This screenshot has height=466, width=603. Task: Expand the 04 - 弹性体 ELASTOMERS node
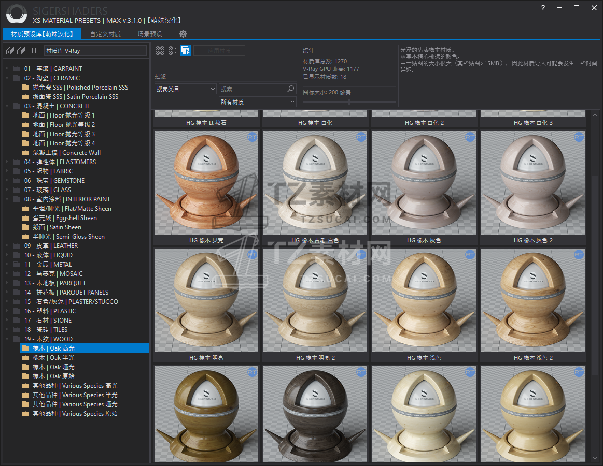click(x=7, y=162)
